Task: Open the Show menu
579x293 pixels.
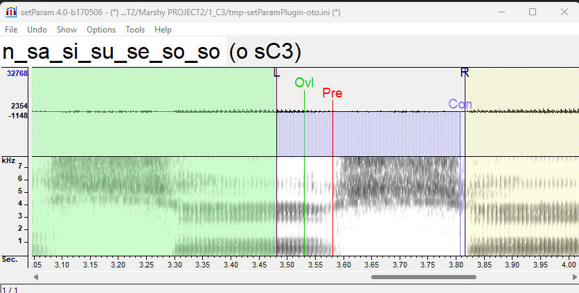Action: (66, 30)
